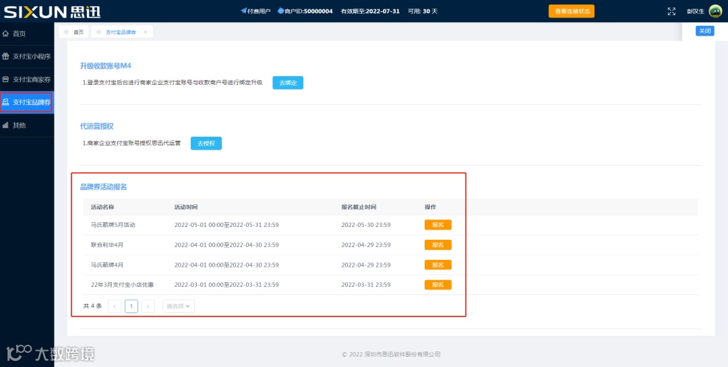Select 支付宝商家券 in sidebar menu
Viewport: 728px width, 367px height.
pyautogui.click(x=27, y=79)
